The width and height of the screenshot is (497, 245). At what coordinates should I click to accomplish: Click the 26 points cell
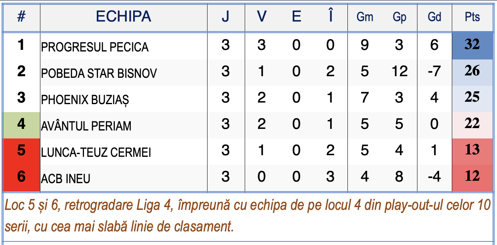point(472,73)
